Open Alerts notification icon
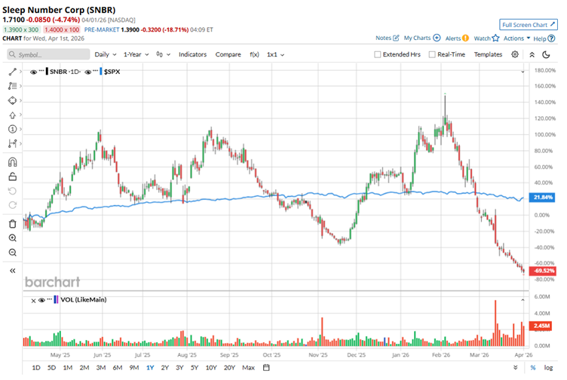This screenshot has height=380, width=567. [465, 38]
